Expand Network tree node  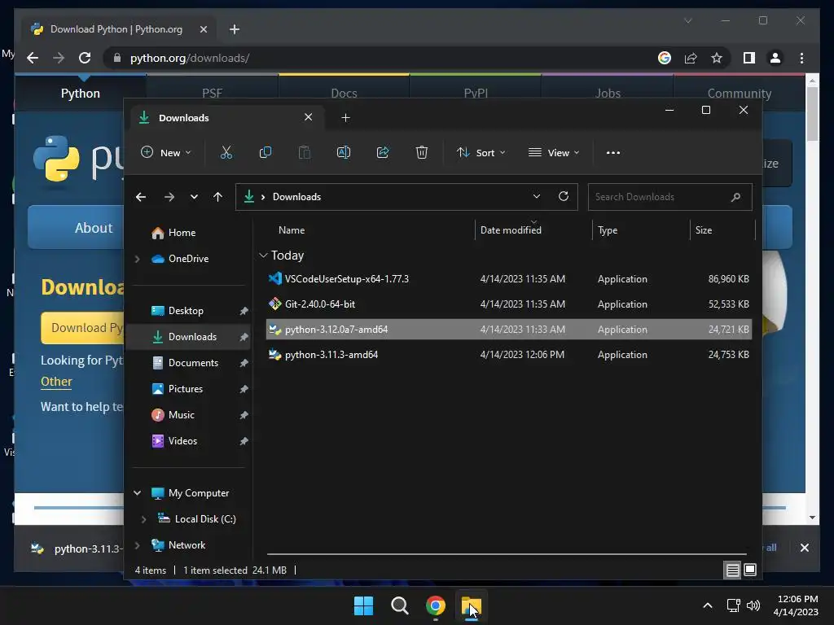tap(137, 545)
